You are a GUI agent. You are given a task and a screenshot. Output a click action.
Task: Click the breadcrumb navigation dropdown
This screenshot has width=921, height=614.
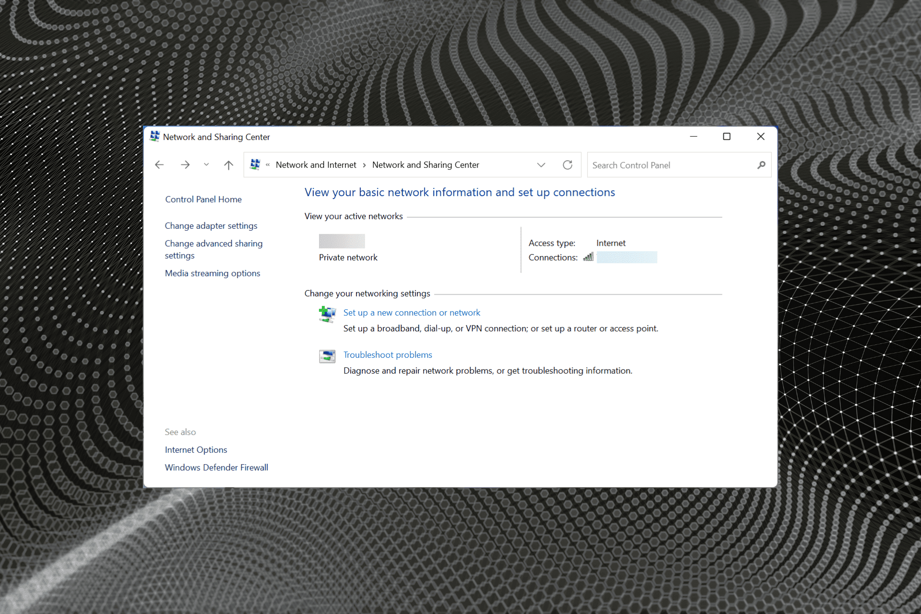pos(541,165)
